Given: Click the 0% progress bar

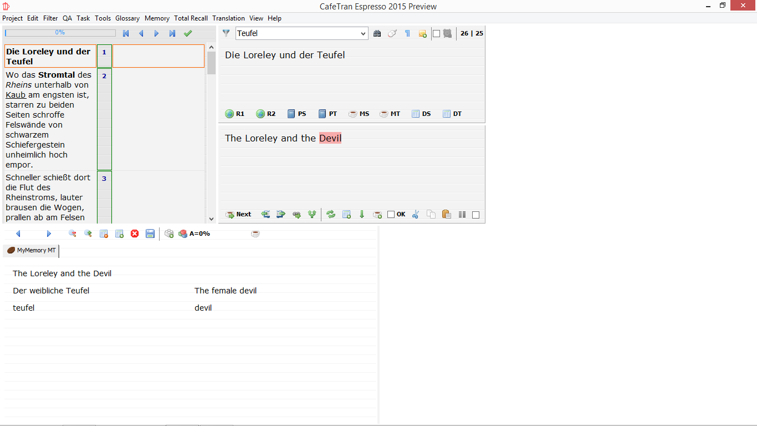Looking at the screenshot, I should coord(60,33).
